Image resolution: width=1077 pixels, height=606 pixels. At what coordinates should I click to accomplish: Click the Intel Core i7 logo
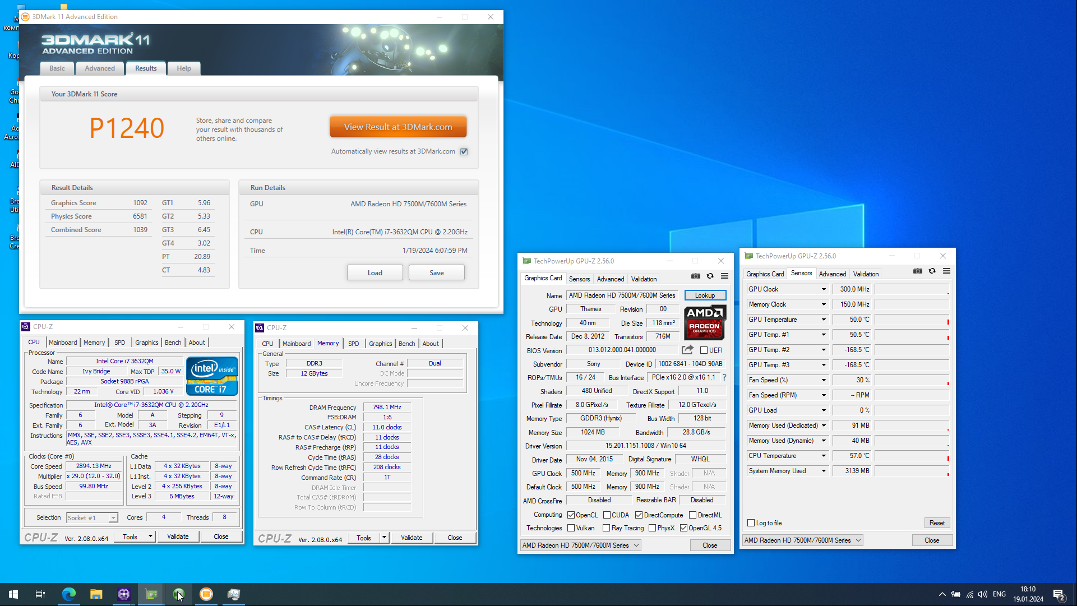tap(212, 376)
